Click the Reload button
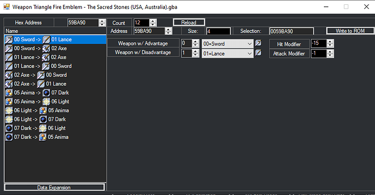The image size is (375, 195). [x=189, y=22]
